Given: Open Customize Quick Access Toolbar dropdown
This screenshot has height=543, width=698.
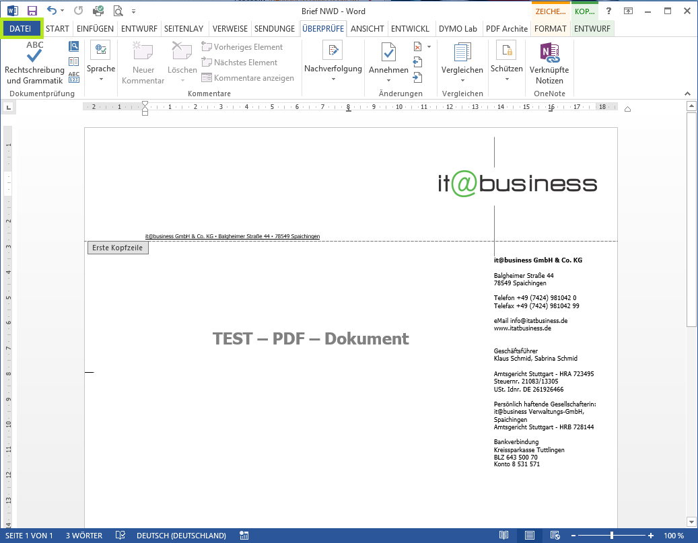Looking at the screenshot, I should click(x=133, y=11).
